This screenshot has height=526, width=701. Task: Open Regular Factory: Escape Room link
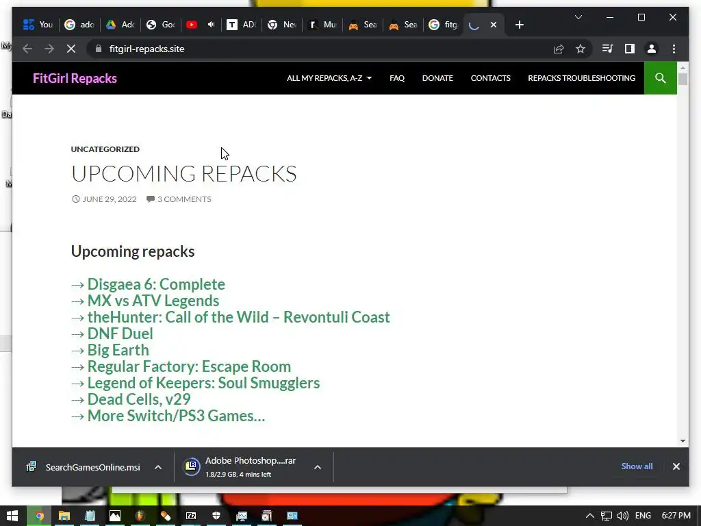[x=189, y=366]
